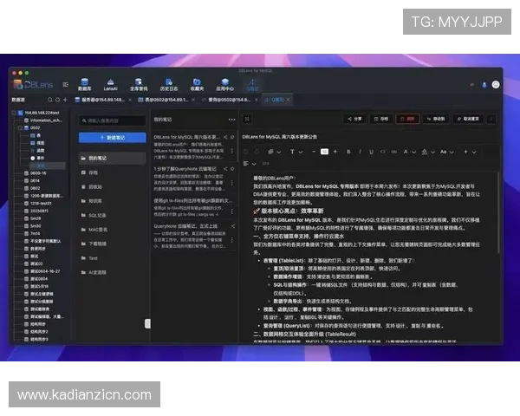Share the QueryNote 云端笔记 note from the list

(x=233, y=226)
